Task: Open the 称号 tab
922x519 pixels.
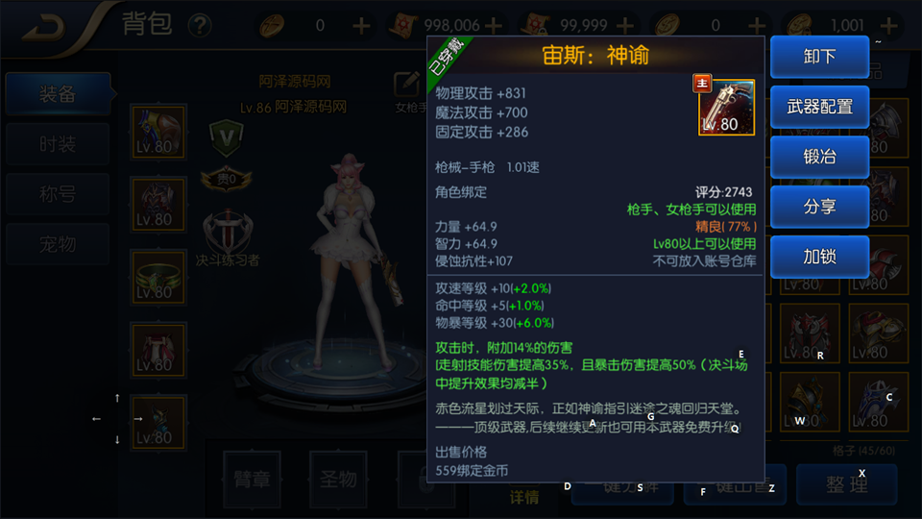Action: click(x=58, y=193)
